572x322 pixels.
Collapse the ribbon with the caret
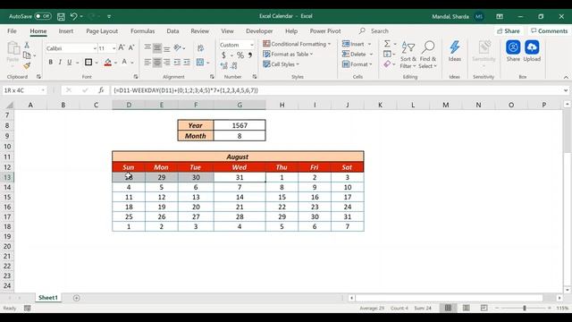[566, 77]
